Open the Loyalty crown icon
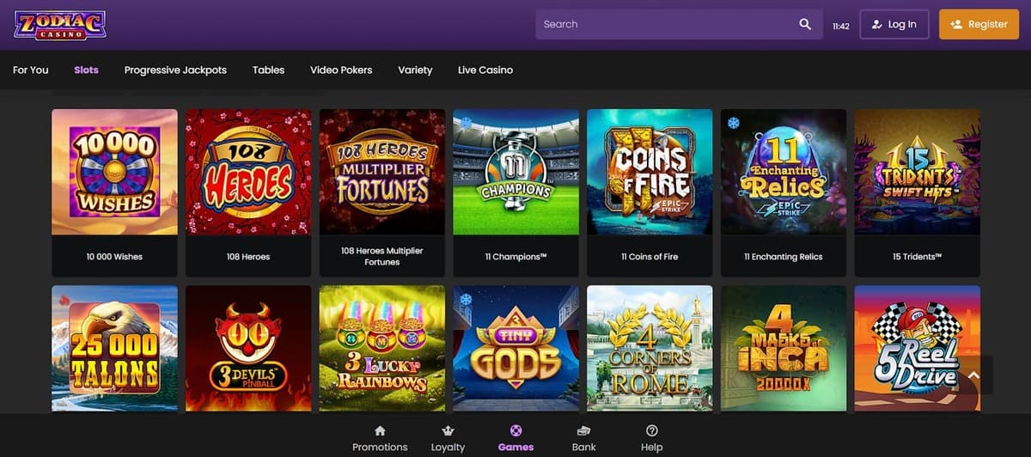The width and height of the screenshot is (1031, 457). coord(448,430)
